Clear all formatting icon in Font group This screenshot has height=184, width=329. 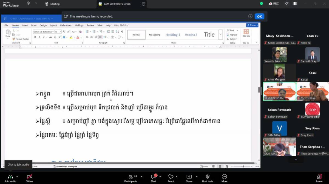tap(80, 32)
